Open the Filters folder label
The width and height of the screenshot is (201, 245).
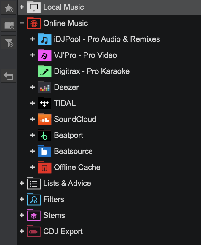[x=54, y=199]
